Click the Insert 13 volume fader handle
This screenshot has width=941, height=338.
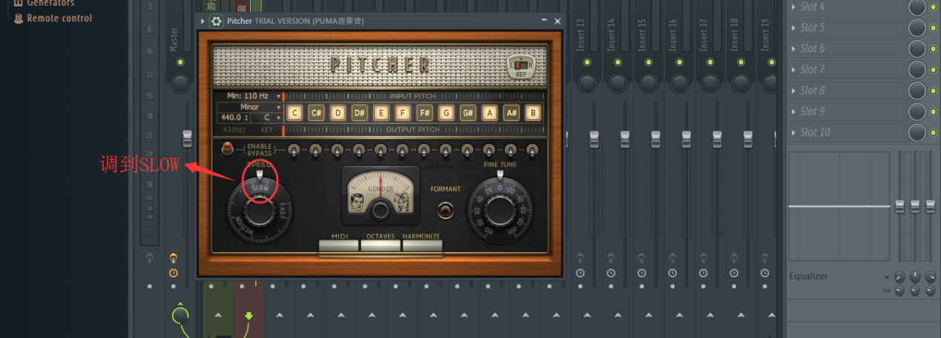(x=594, y=138)
